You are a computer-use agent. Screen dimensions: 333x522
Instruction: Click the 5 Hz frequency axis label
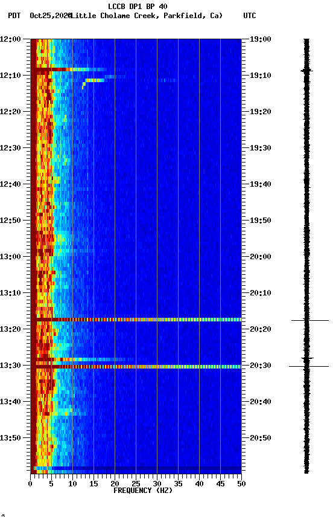tap(51, 484)
